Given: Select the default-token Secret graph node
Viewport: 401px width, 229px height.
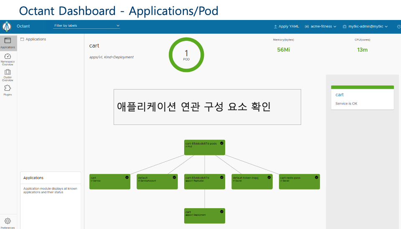Looking at the screenshot, I should 252,182.
